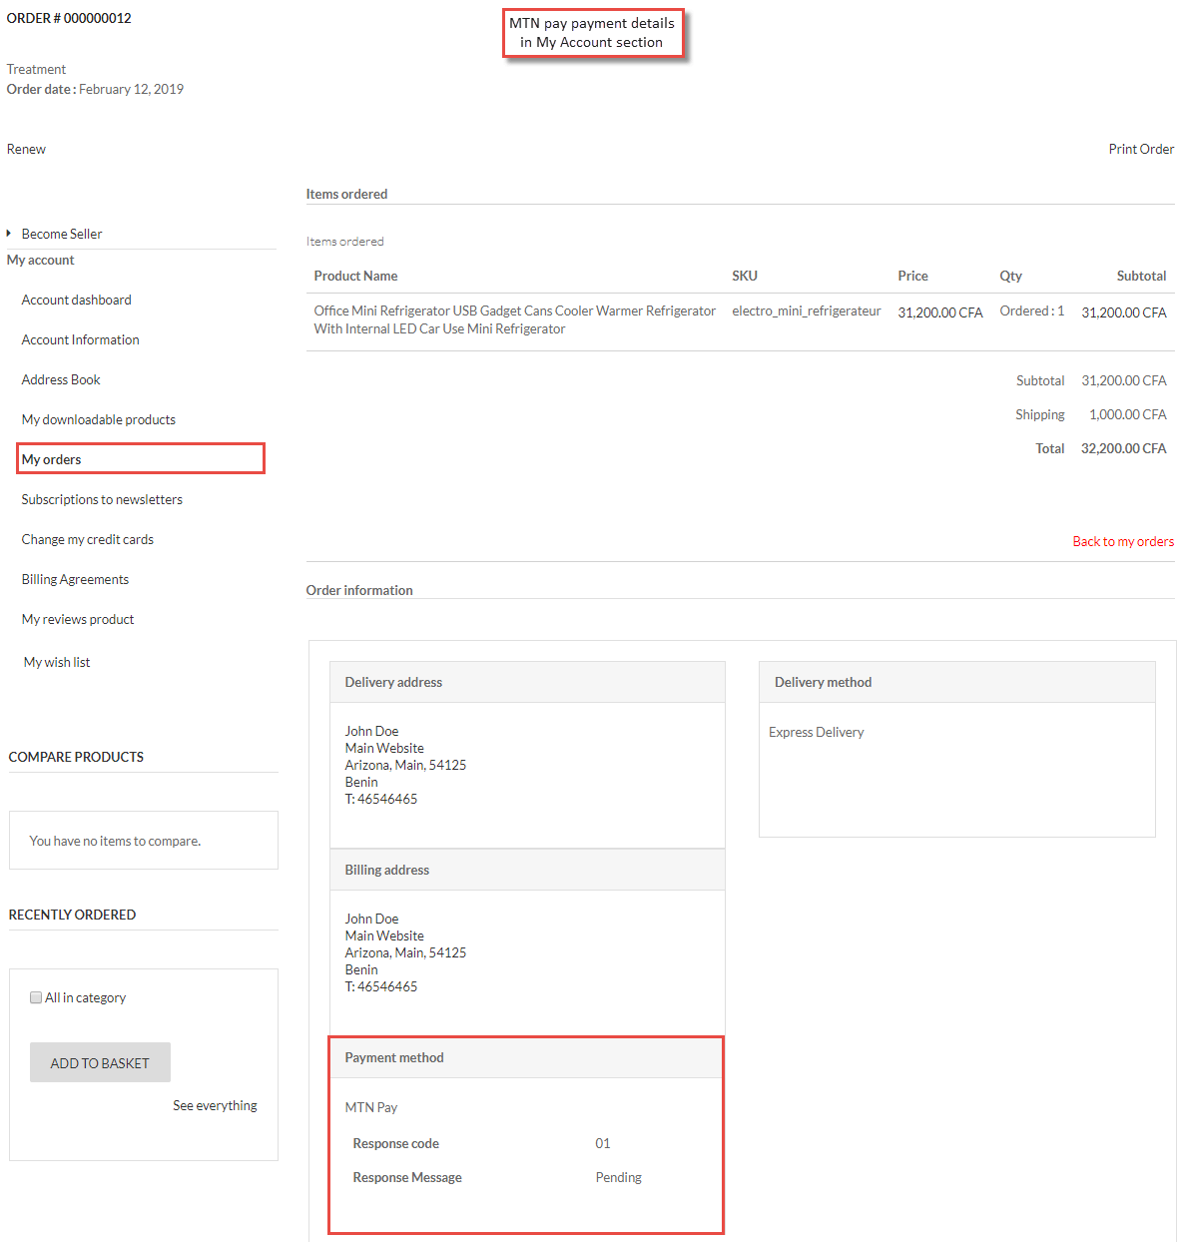Open Subscriptions to newsletters
Viewport: 1187px width, 1242px height.
click(102, 499)
